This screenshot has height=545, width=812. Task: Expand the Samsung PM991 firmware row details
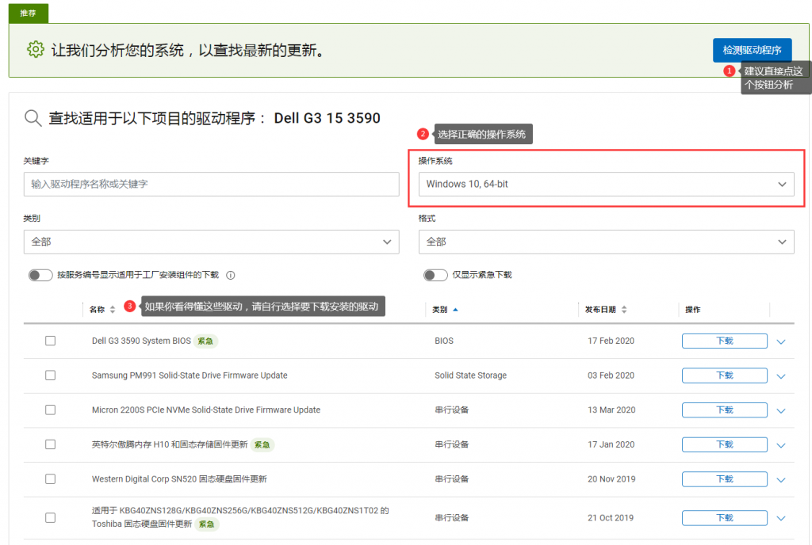click(781, 376)
